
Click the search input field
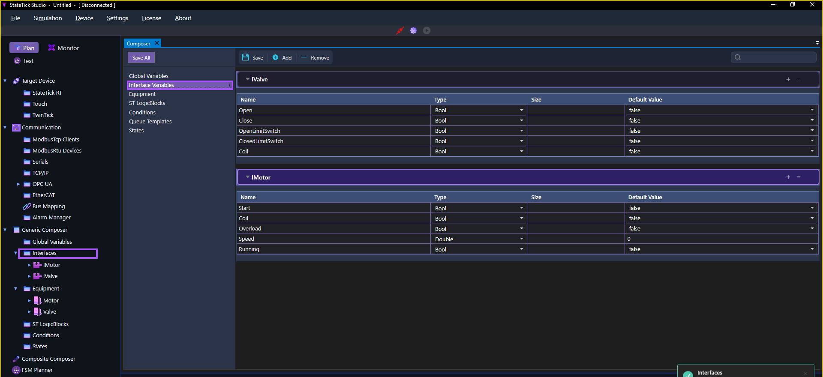click(x=774, y=57)
